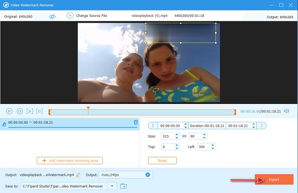Click the Size width field showing 315
This screenshot has height=193, width=298.
pyautogui.click(x=168, y=136)
